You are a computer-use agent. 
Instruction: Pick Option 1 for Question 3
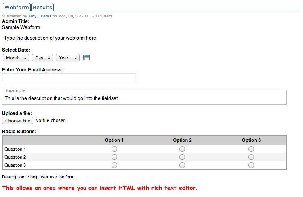114,165
